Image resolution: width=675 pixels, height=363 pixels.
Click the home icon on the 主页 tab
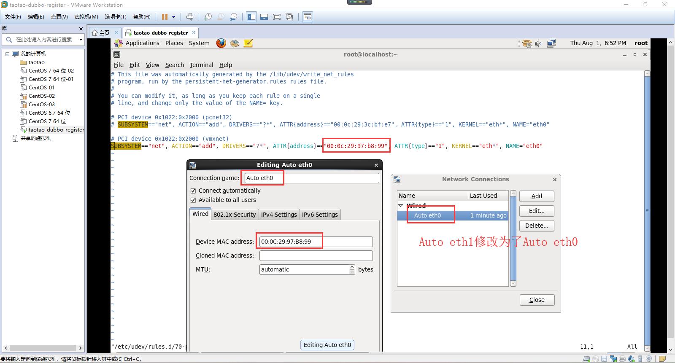[94, 33]
